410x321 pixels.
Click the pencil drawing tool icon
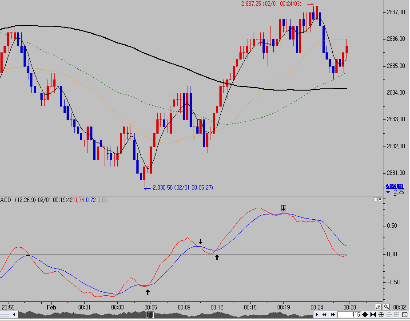coord(378,307)
